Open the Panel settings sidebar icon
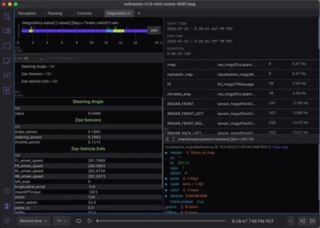The image size is (320, 228). (x=6, y=61)
